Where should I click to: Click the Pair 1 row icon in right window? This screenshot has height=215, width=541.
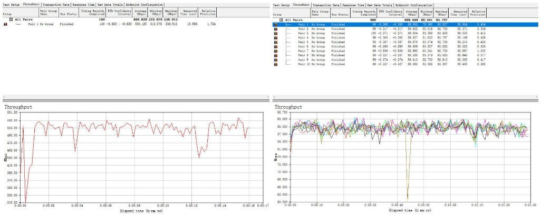click(276, 25)
